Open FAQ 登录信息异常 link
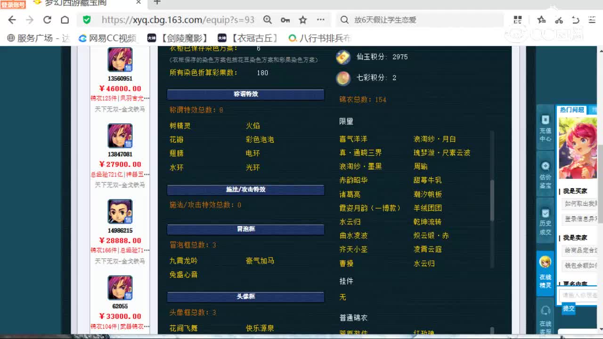 point(580,219)
